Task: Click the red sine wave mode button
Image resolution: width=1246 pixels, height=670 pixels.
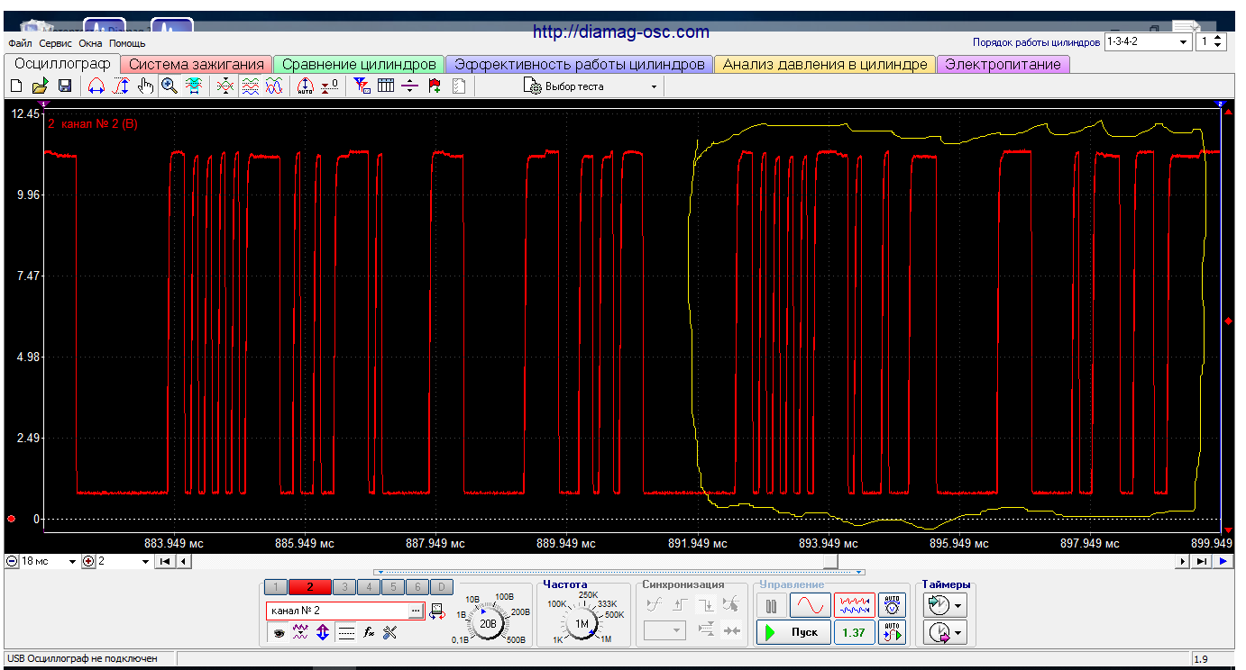Action: tap(810, 605)
